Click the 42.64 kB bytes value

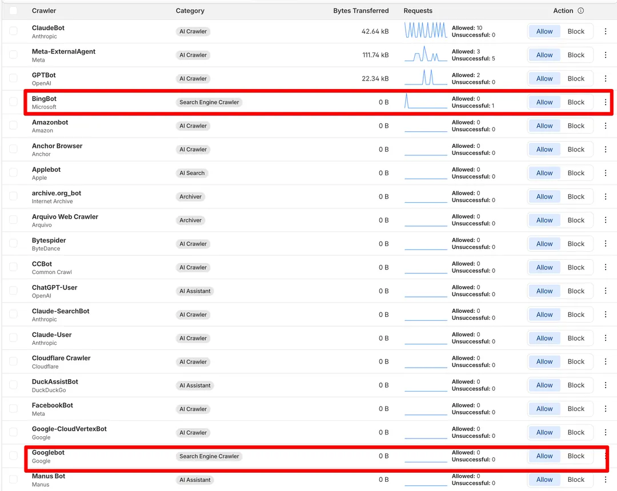[375, 31]
